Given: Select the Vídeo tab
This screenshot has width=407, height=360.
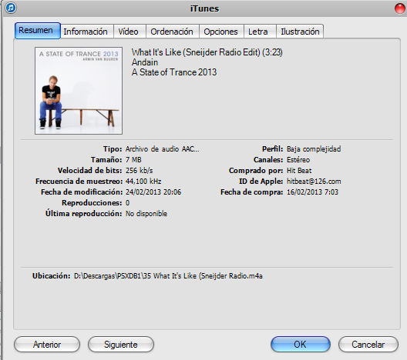Looking at the screenshot, I should pyautogui.click(x=129, y=32).
